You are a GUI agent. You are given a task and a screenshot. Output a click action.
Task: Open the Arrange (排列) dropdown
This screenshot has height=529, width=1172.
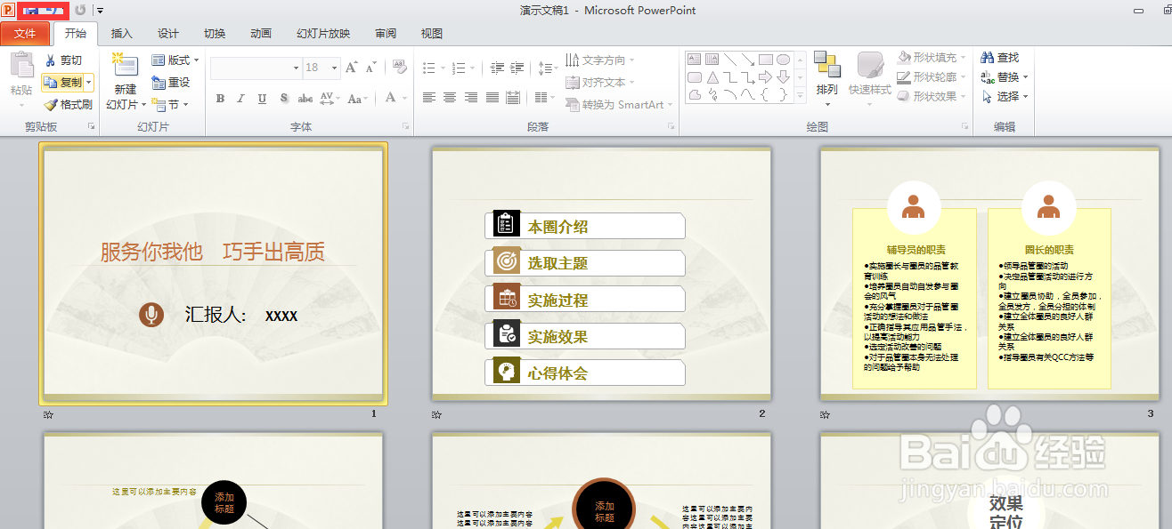coord(827,78)
